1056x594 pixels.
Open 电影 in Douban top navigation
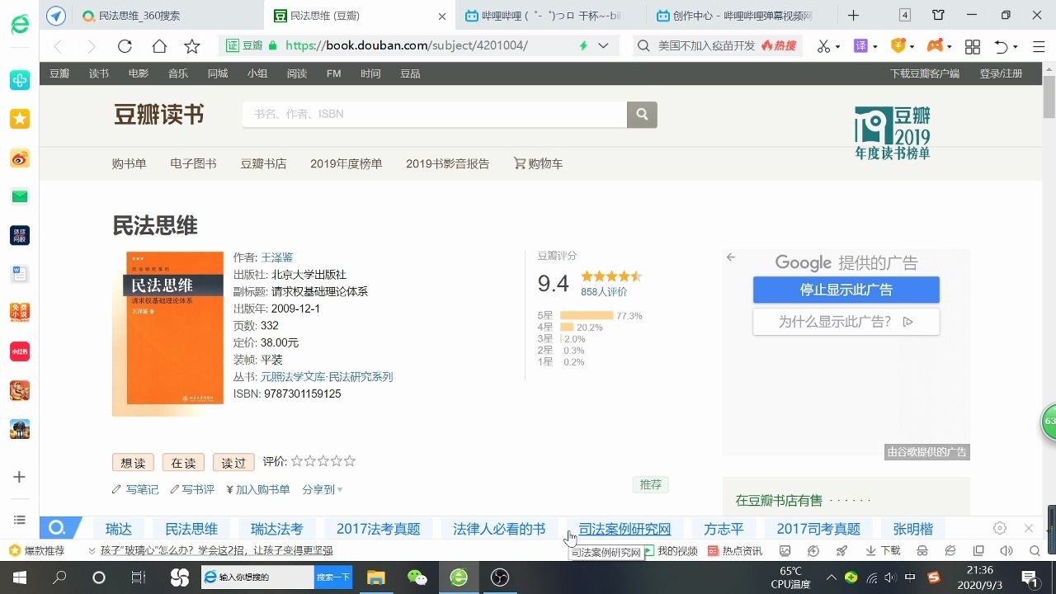pos(139,73)
